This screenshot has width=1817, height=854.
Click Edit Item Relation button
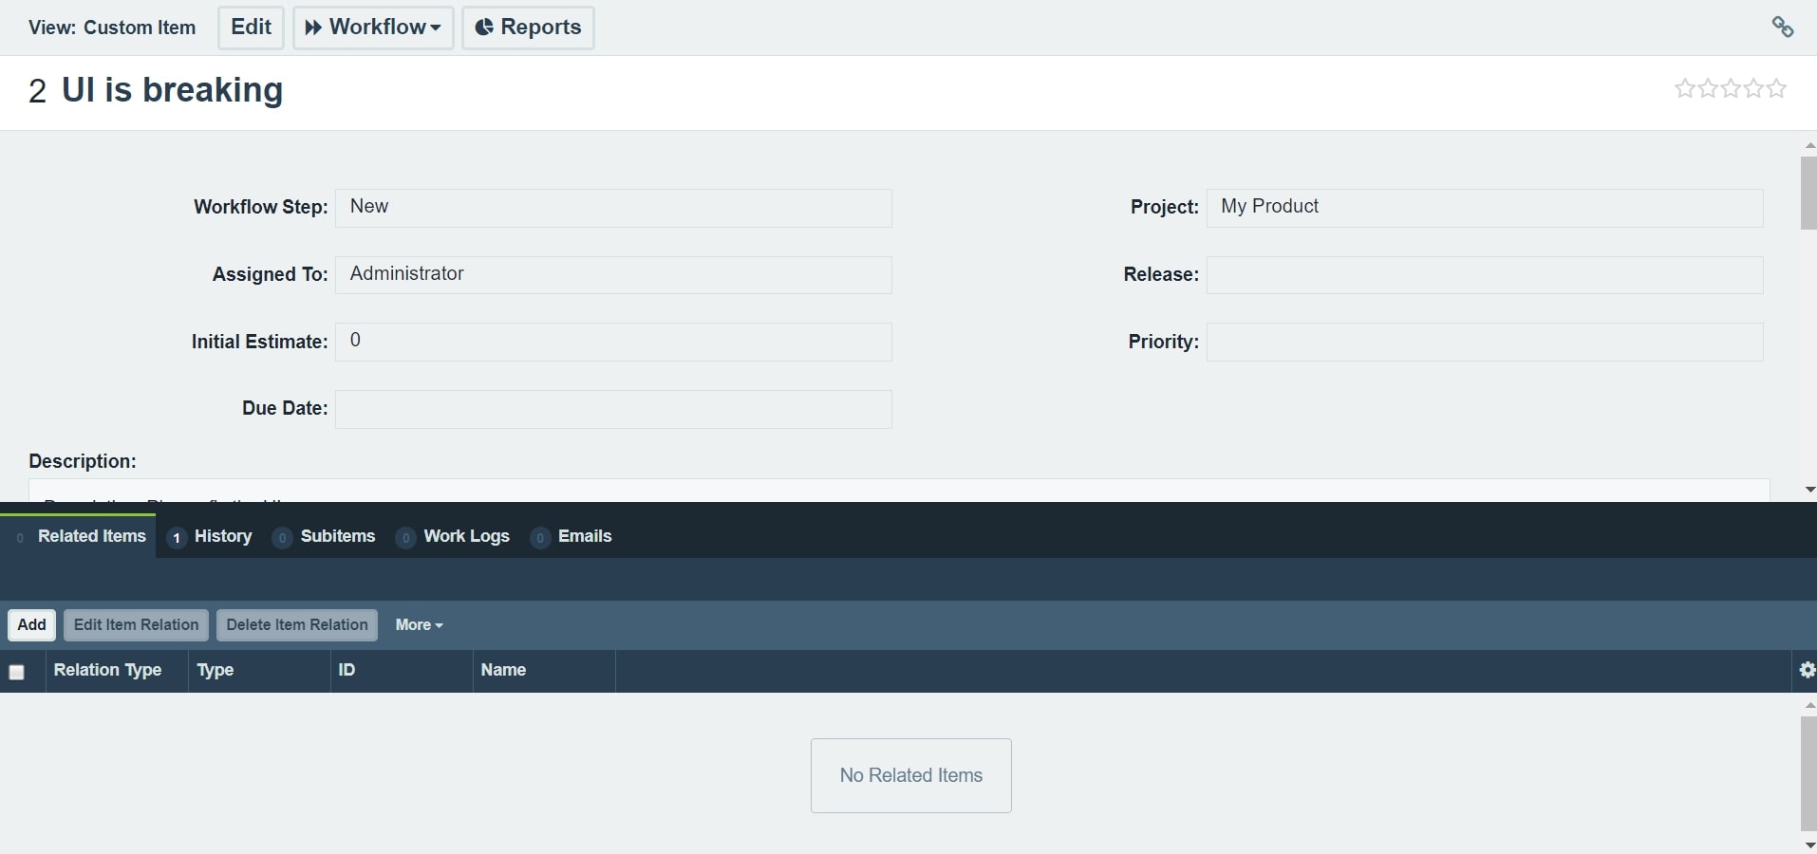click(136, 624)
